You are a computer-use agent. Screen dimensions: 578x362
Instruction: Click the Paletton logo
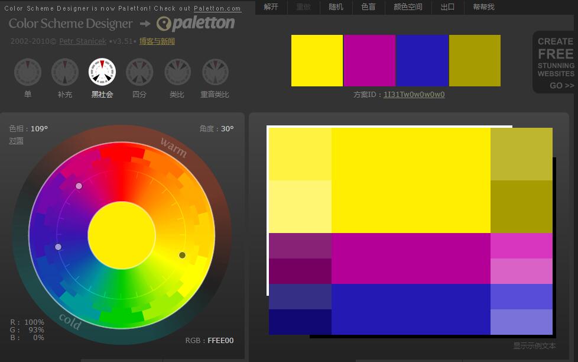196,24
